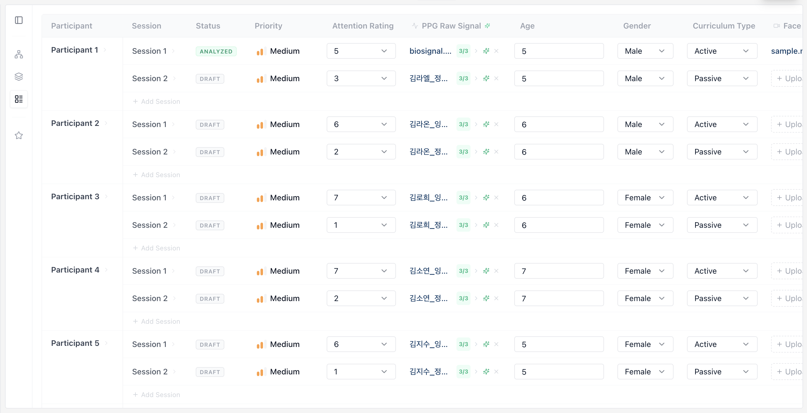Click Add Session under Participant 1
This screenshot has height=413, width=807.
[x=156, y=101]
